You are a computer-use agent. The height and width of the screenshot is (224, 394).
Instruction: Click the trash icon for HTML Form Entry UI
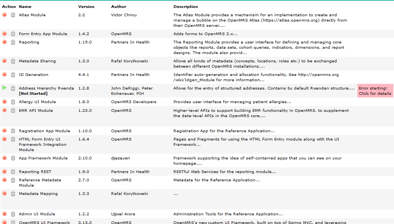13,139
